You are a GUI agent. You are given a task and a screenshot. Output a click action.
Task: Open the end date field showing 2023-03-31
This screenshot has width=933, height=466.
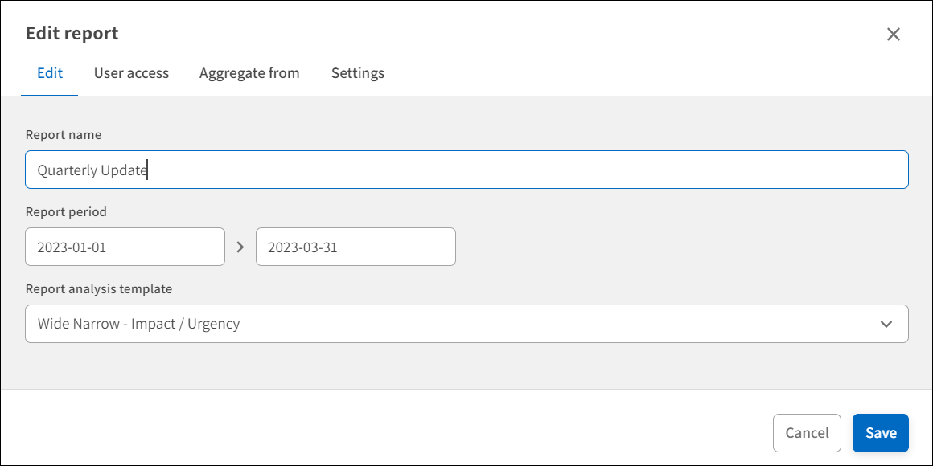pyautogui.click(x=356, y=246)
